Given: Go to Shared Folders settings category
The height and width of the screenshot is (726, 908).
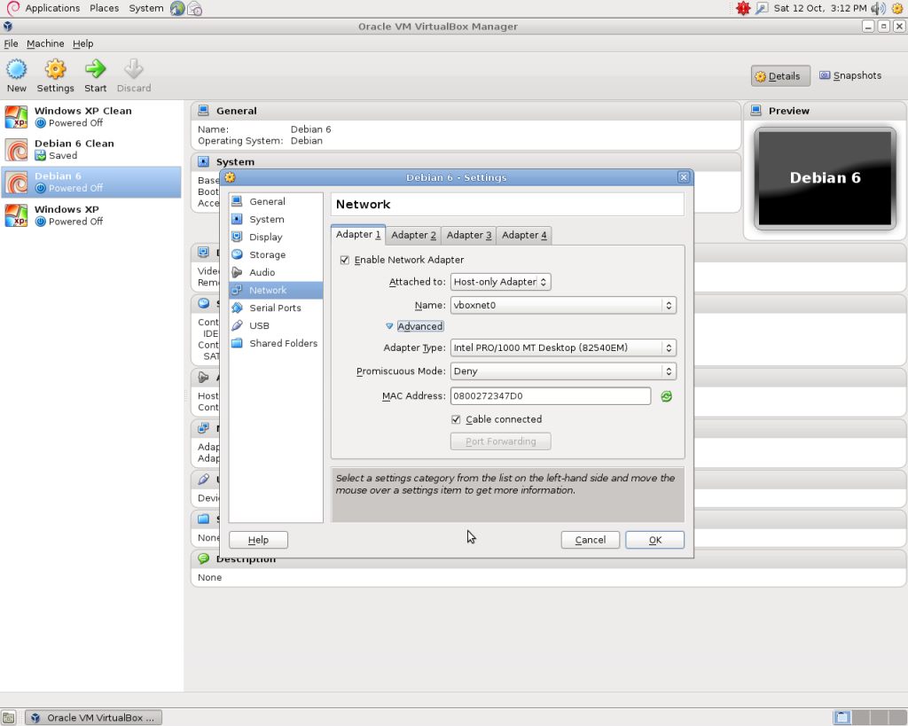Looking at the screenshot, I should coord(283,344).
